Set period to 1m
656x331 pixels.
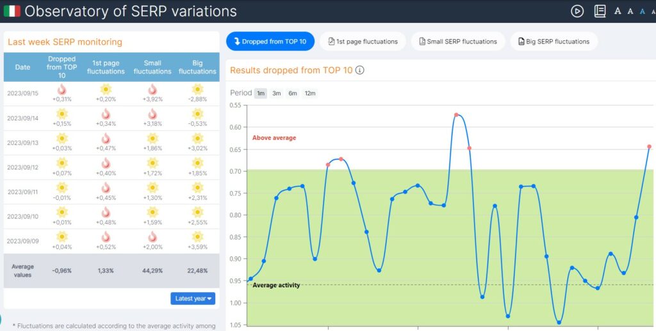tap(261, 93)
